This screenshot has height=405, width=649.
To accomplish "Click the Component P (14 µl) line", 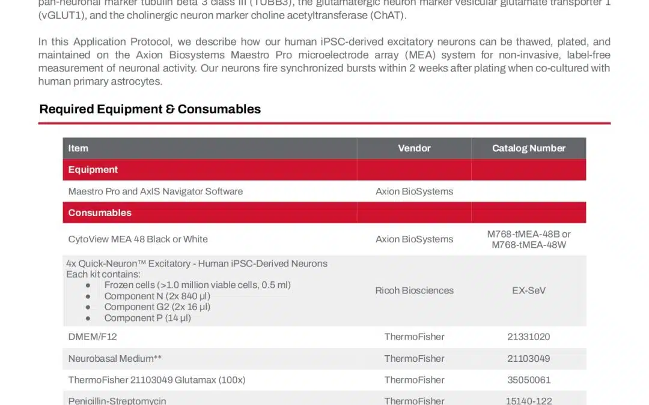I will click(x=147, y=318).
